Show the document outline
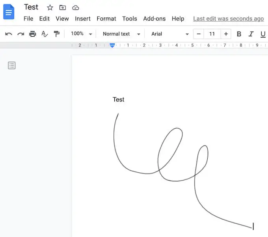Viewport: 268px width, 237px height. pyautogui.click(x=11, y=65)
